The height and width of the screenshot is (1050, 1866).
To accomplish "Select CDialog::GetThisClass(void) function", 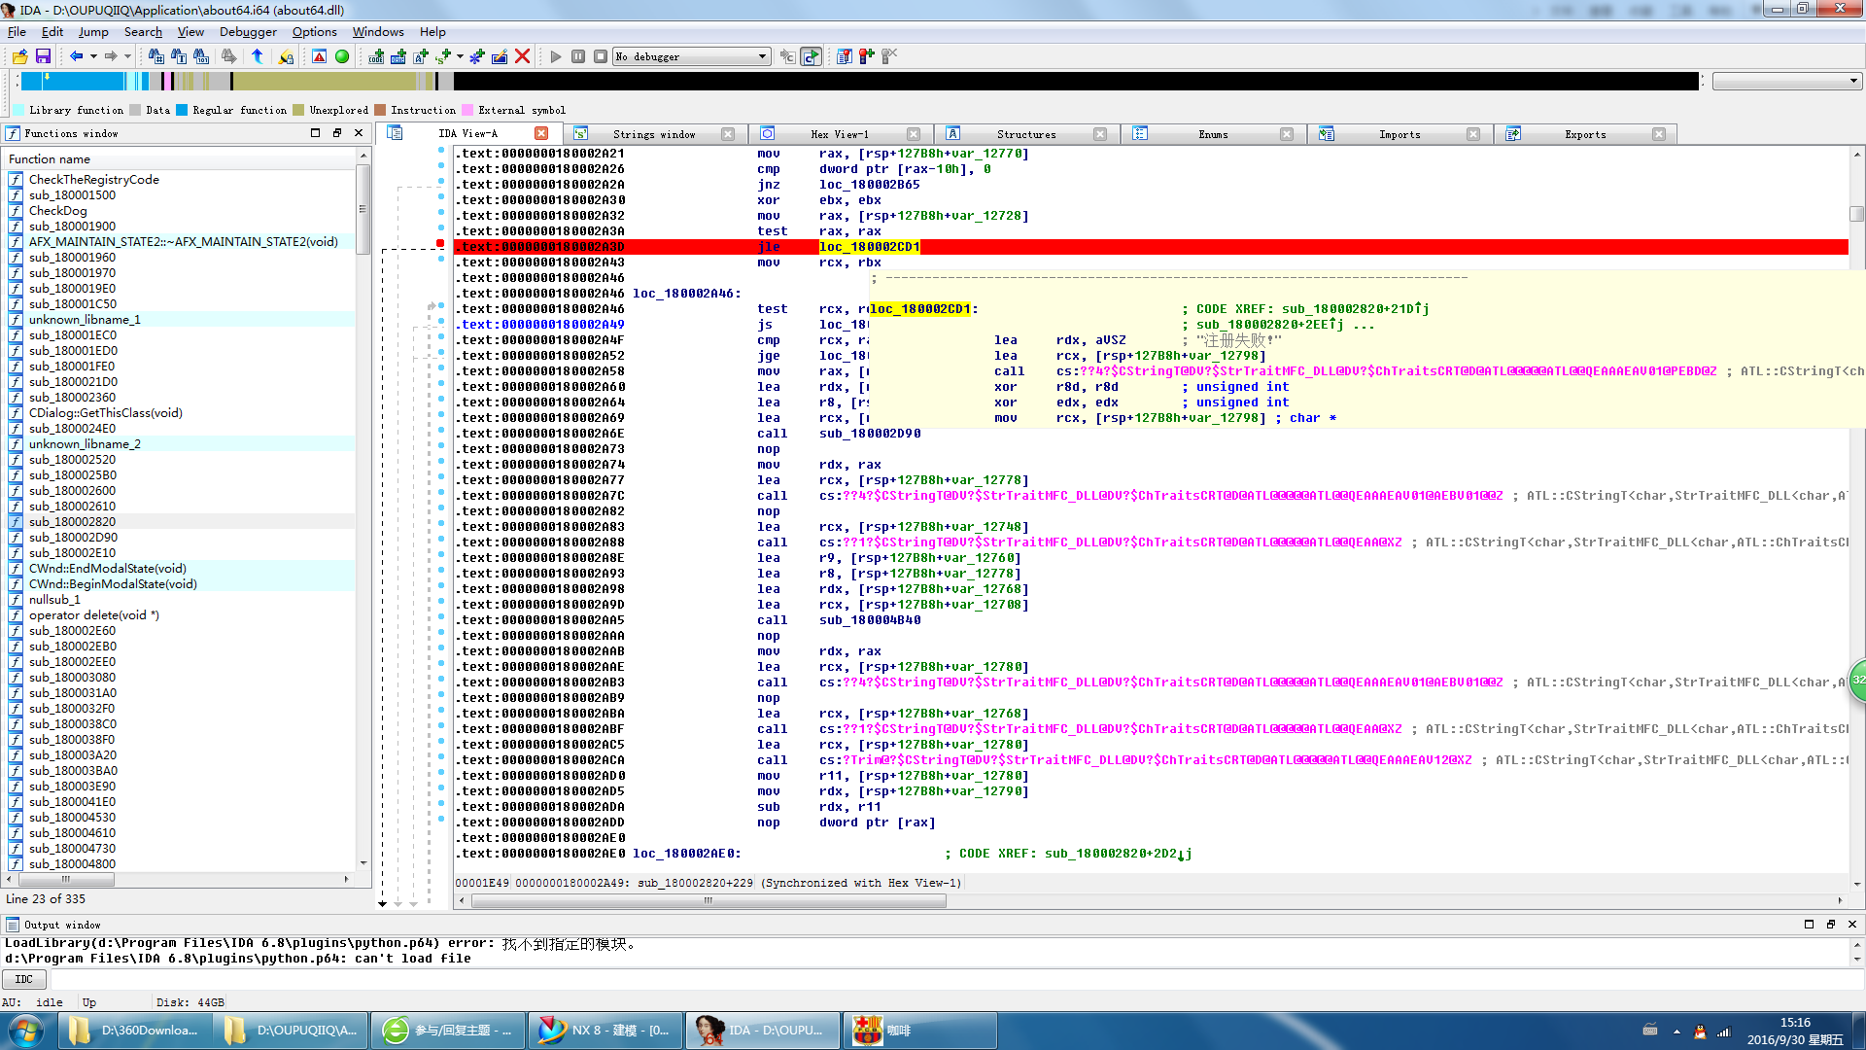I will 105,413.
